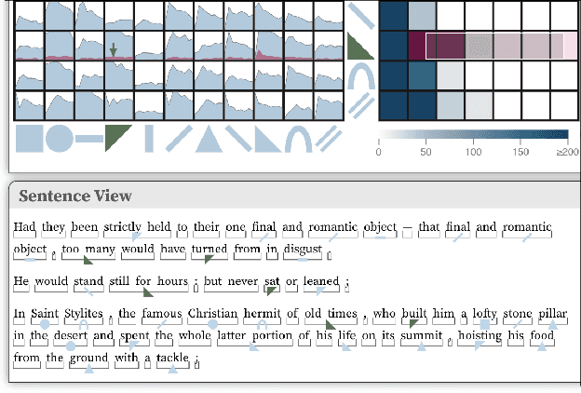
Task: Select backslash glyph beside heatmap's top row
Action: pyautogui.click(x=360, y=16)
